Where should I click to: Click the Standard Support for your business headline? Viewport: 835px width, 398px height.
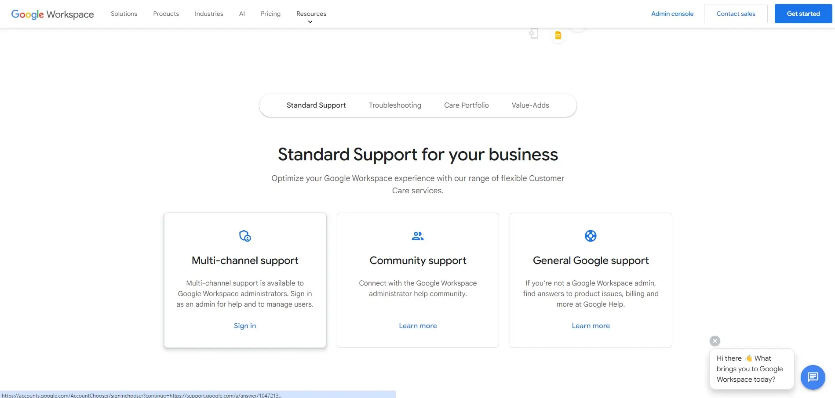418,155
